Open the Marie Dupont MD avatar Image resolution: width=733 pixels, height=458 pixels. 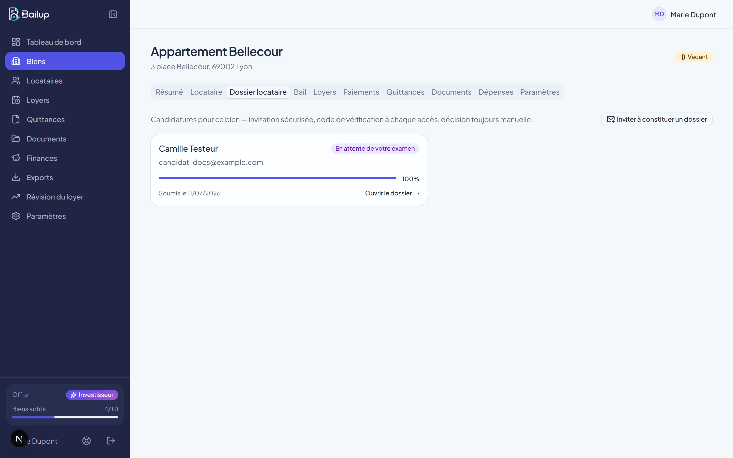[659, 14]
